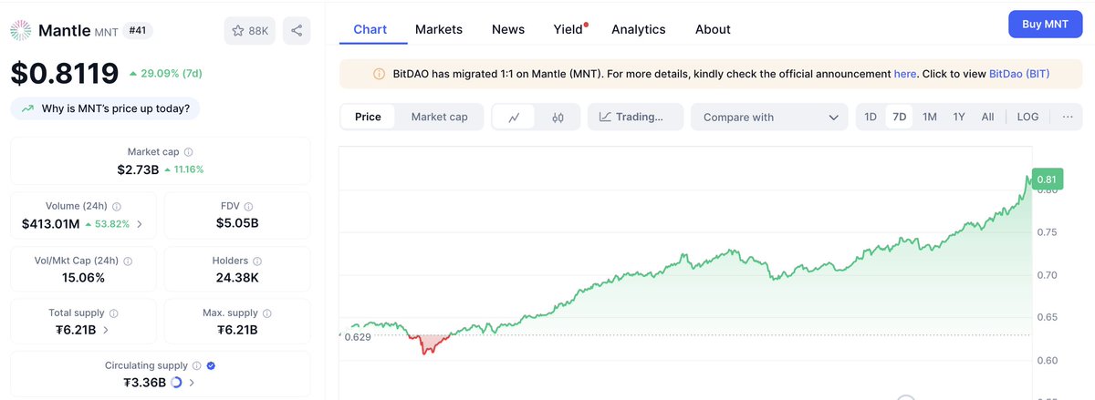
Task: Select the Price chart toggle
Action: tap(368, 117)
